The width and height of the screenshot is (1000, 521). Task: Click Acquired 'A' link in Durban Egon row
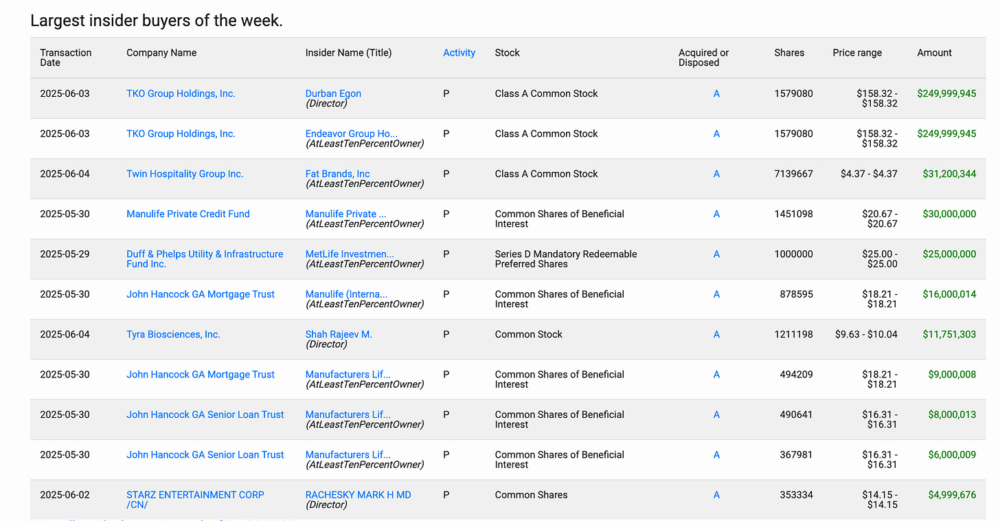coord(716,93)
